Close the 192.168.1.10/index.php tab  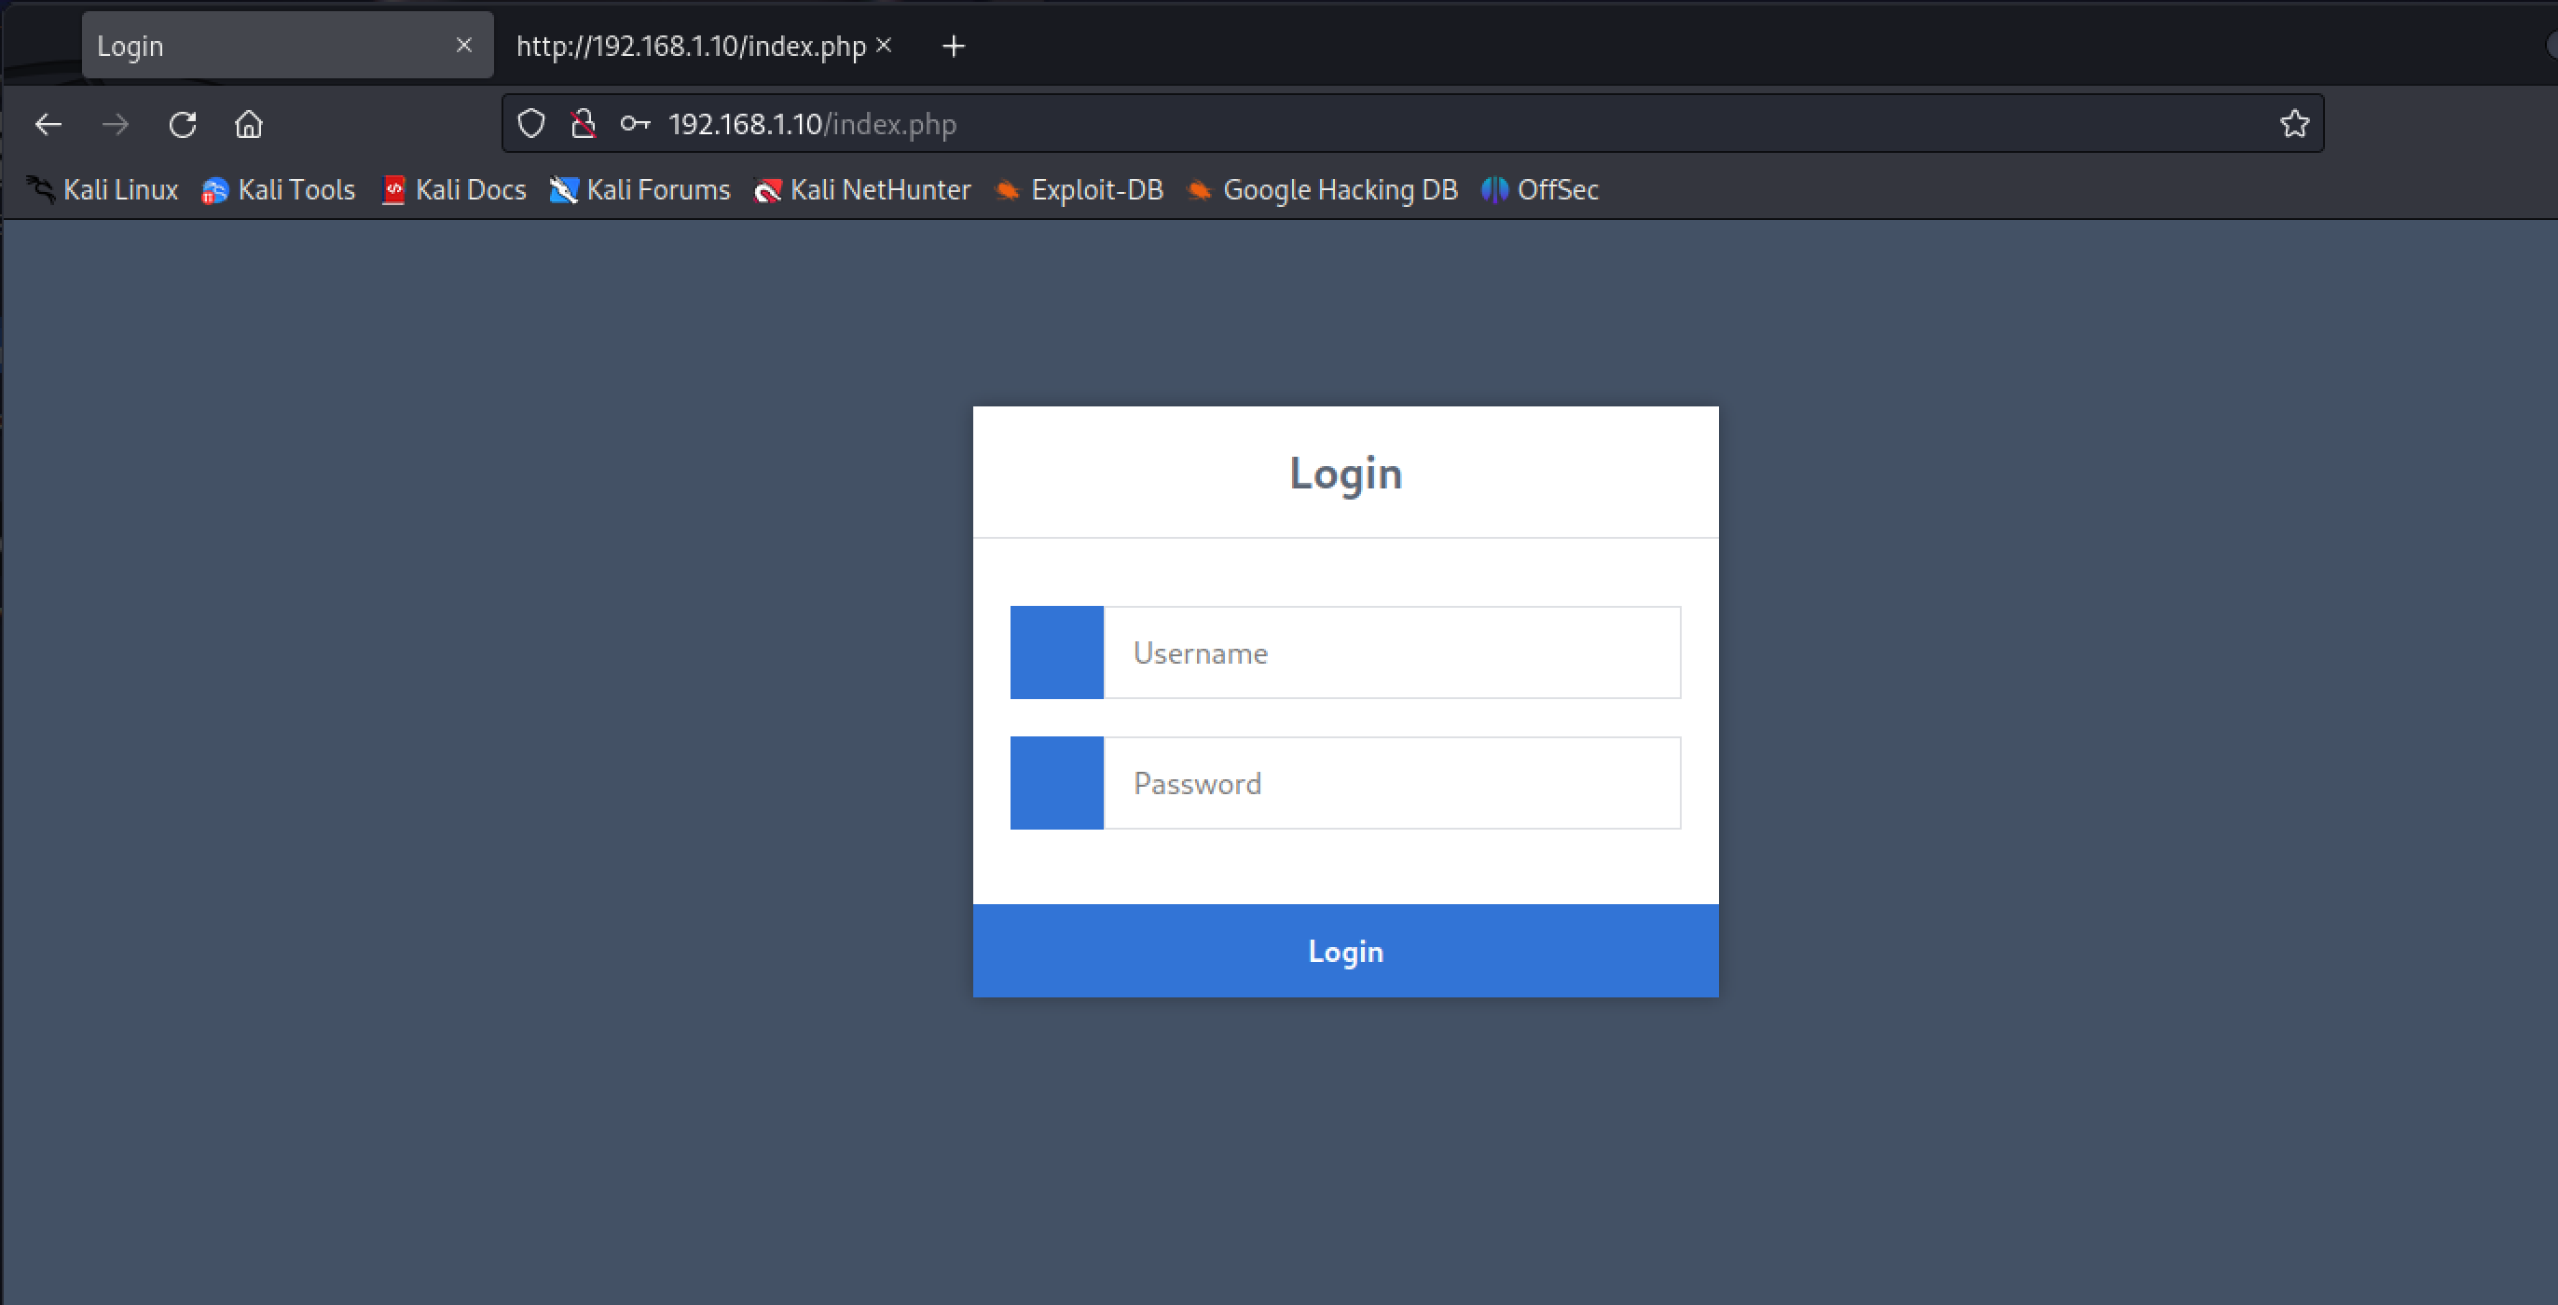884,45
